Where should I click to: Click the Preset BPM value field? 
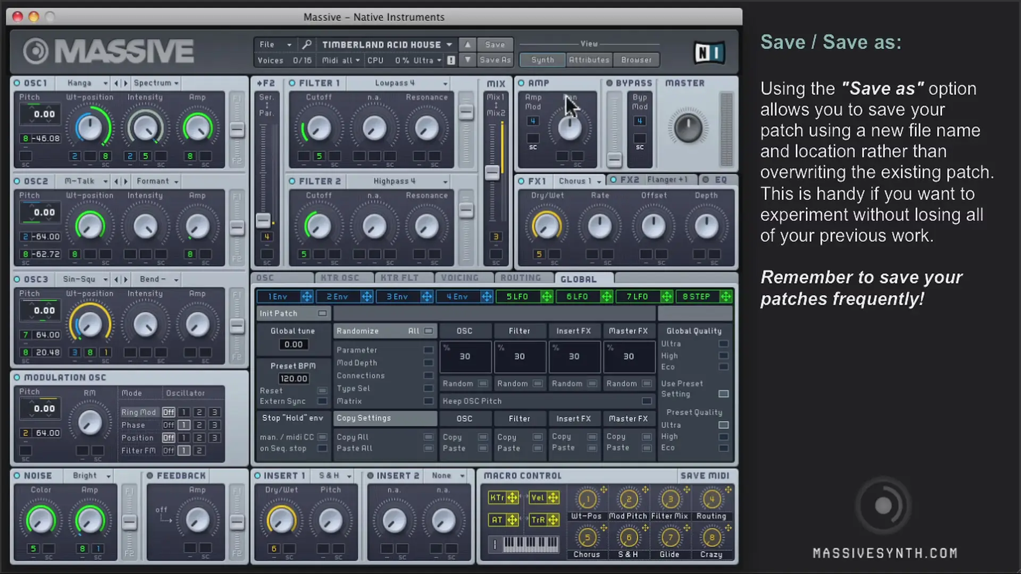coord(294,378)
